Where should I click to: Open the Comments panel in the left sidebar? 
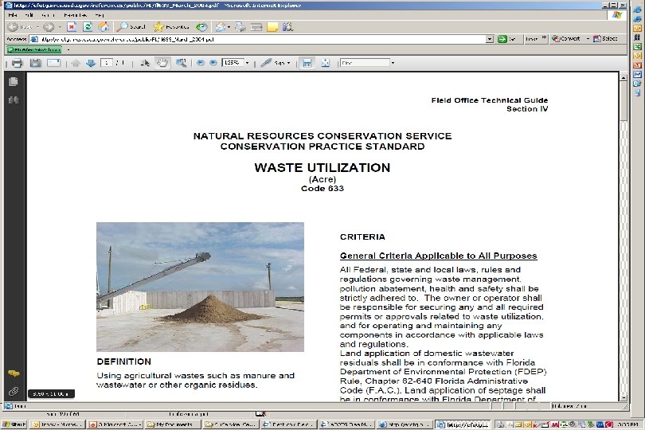[x=14, y=373]
